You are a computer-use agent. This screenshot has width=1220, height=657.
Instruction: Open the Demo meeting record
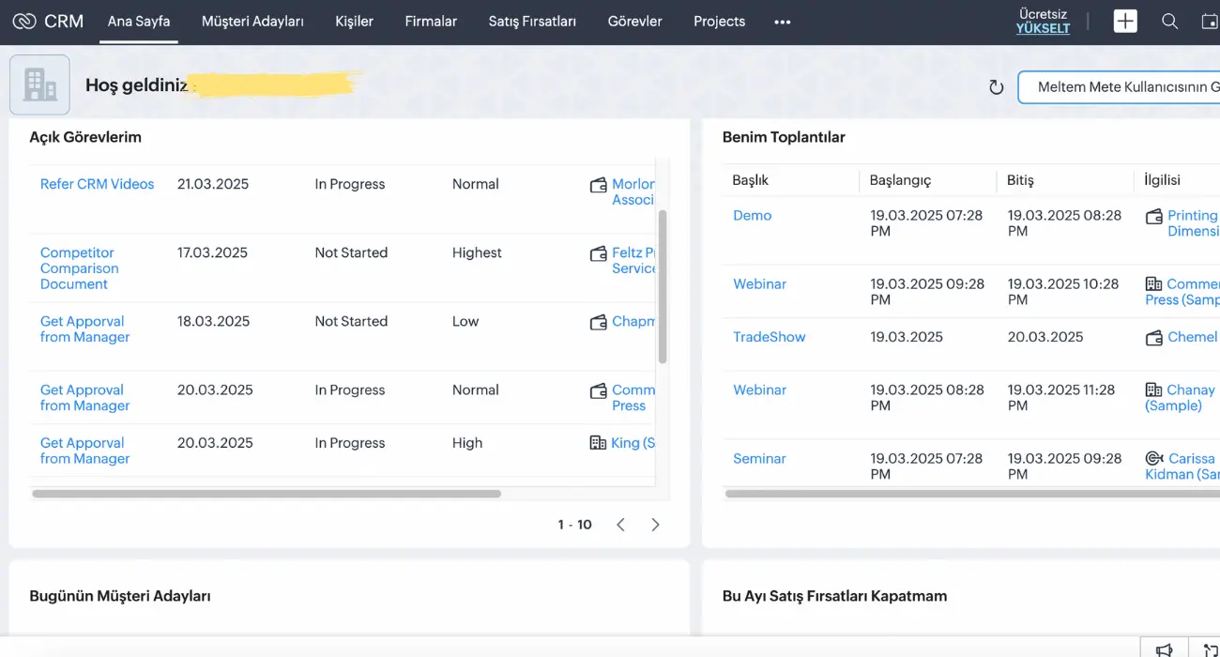coord(751,215)
